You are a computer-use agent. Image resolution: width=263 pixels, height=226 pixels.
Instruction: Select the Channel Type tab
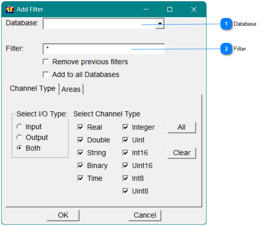[33, 88]
